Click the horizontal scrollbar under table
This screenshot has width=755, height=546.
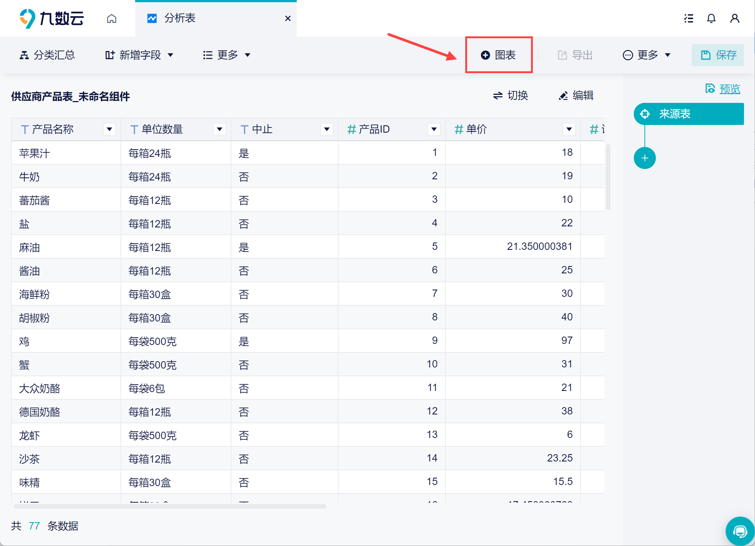click(170, 506)
